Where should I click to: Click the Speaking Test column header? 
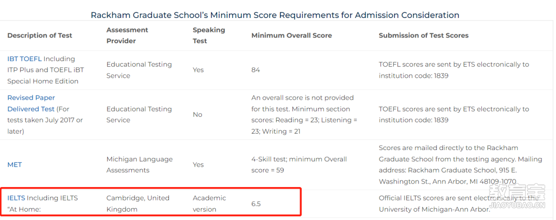click(x=209, y=35)
